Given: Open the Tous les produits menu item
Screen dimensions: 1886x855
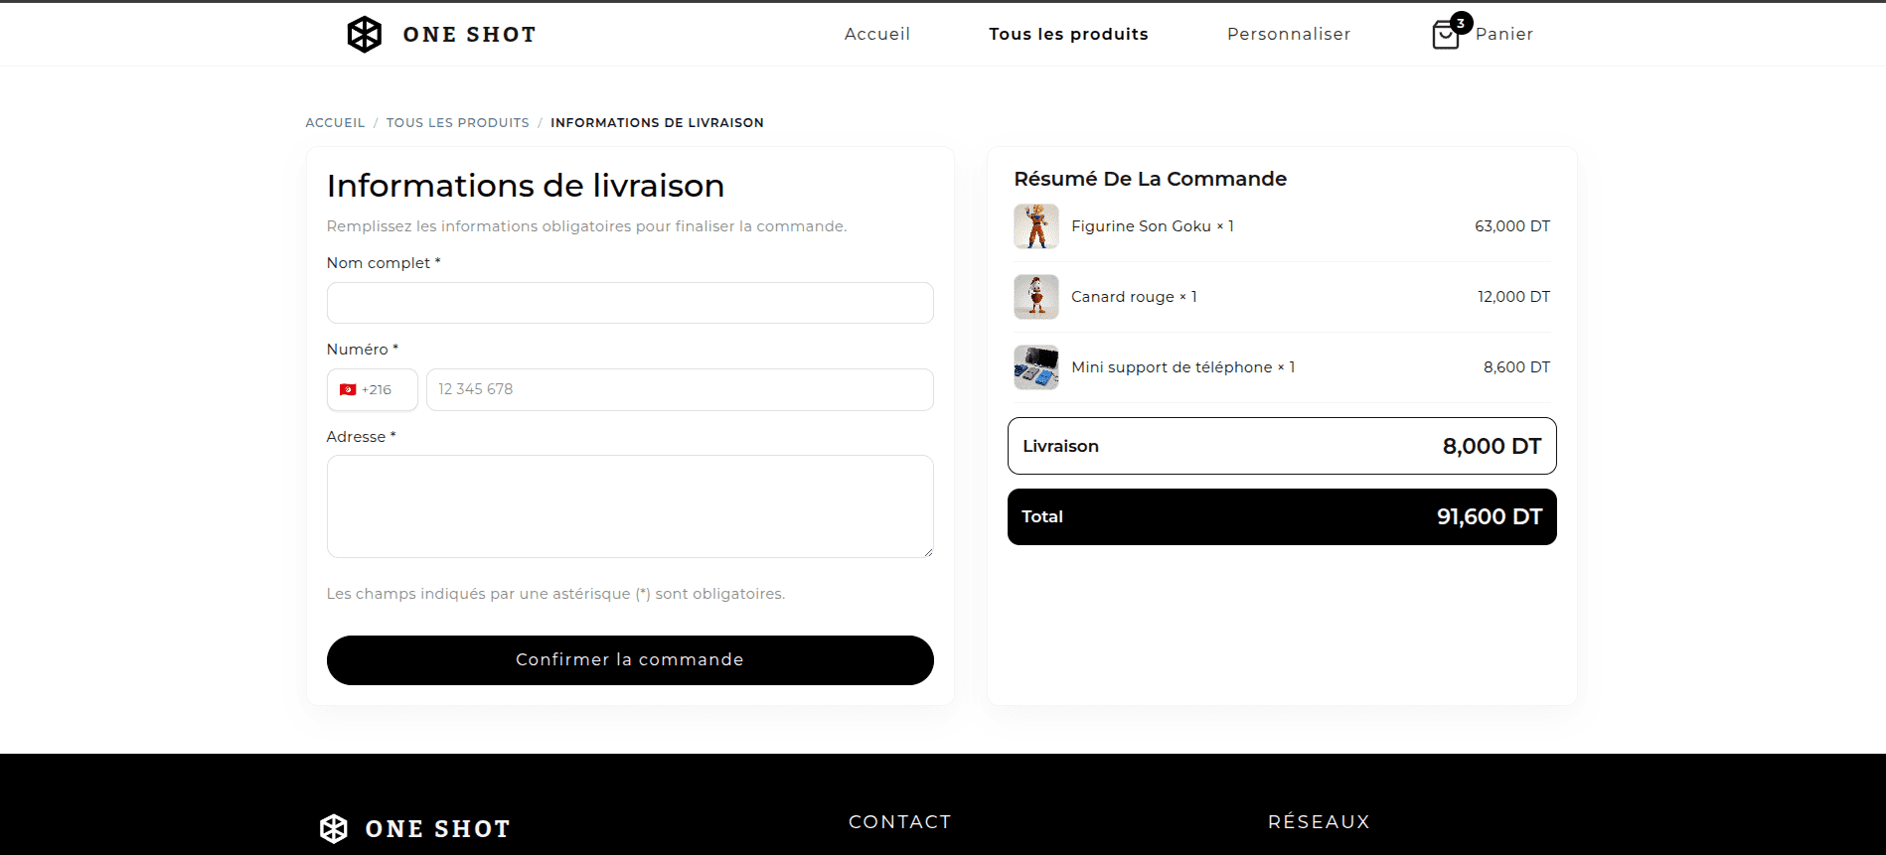Looking at the screenshot, I should pos(1068,34).
